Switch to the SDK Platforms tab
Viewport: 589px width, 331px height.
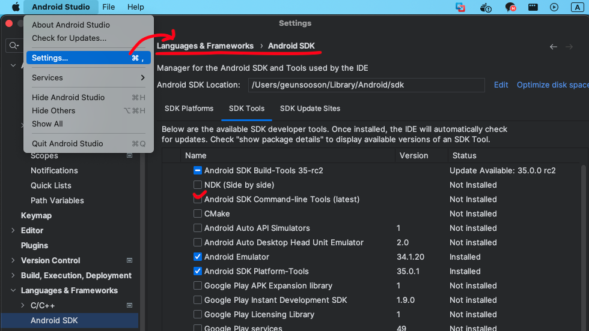[189, 109]
